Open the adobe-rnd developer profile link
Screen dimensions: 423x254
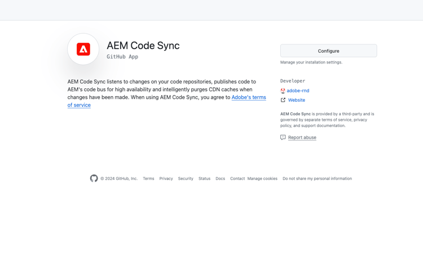(298, 90)
